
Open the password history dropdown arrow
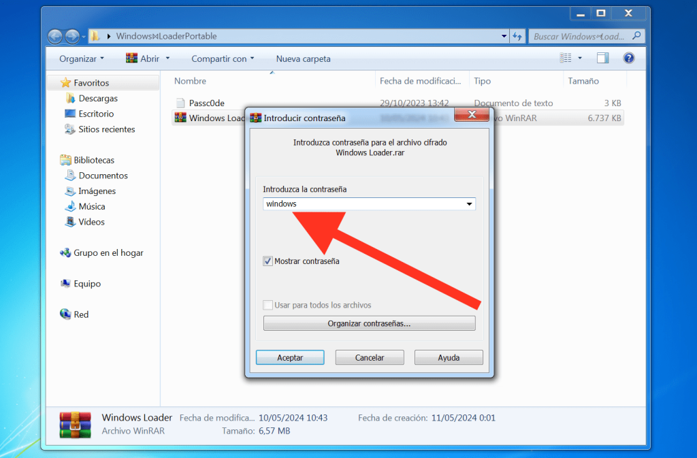[469, 203]
